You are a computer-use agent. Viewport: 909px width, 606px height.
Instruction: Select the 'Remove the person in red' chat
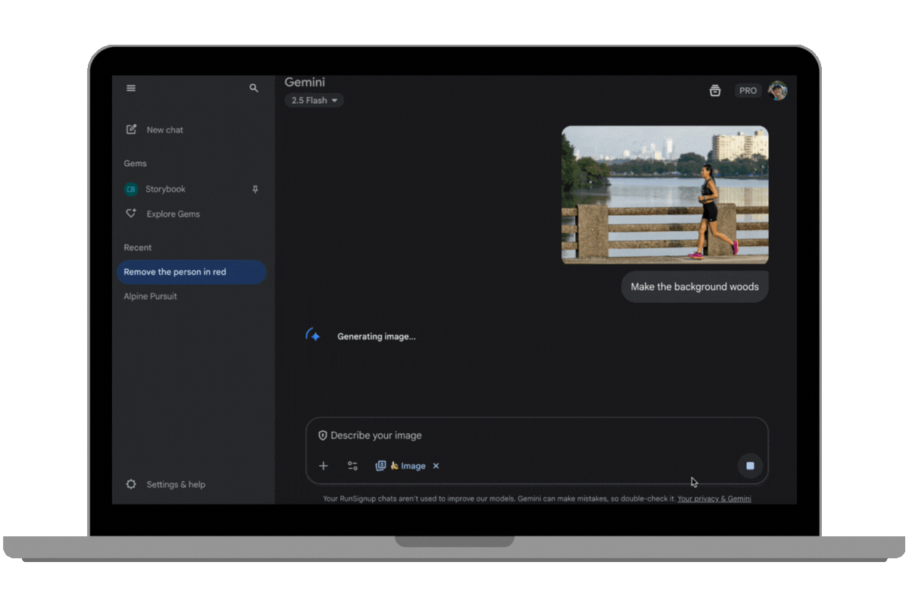point(192,272)
